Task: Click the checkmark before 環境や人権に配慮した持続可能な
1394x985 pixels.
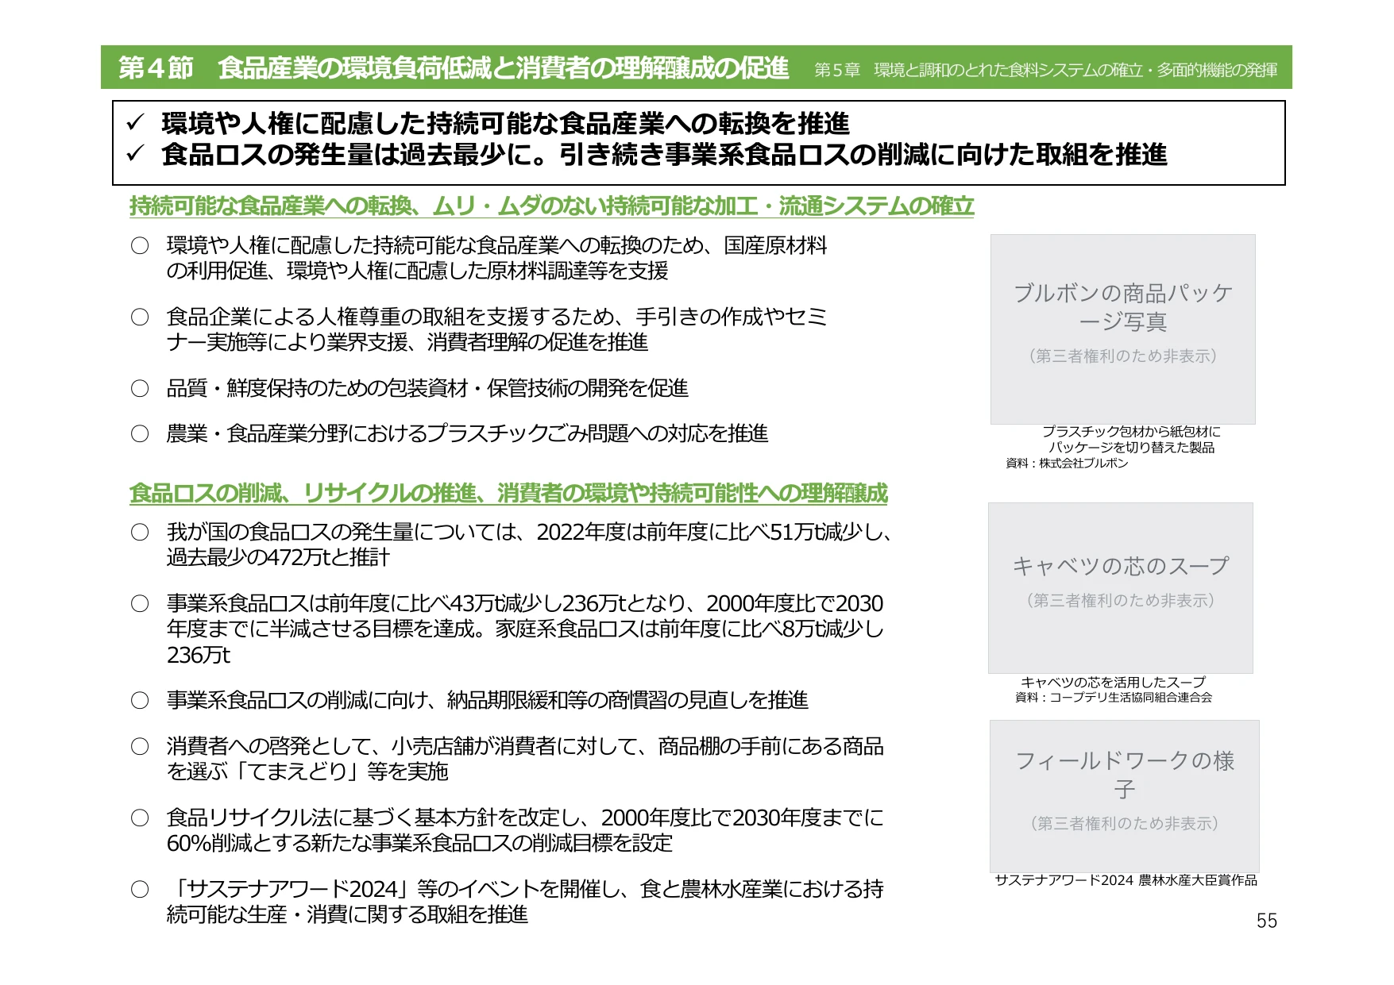Action: point(135,122)
